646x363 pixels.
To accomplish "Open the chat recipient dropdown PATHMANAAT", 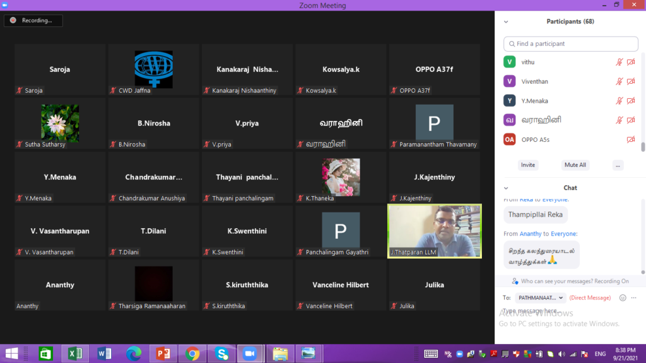I will click(541, 297).
